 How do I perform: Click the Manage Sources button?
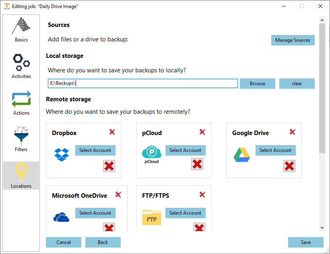(293, 40)
